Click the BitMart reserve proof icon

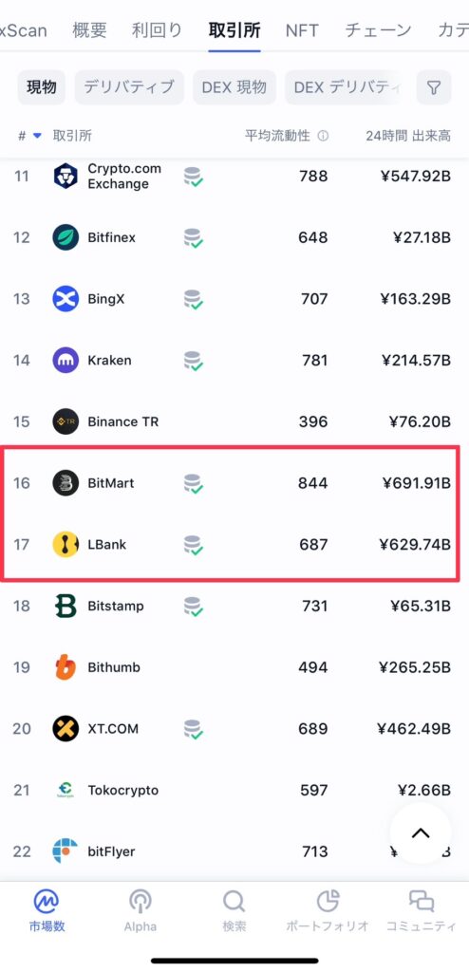pos(194,483)
